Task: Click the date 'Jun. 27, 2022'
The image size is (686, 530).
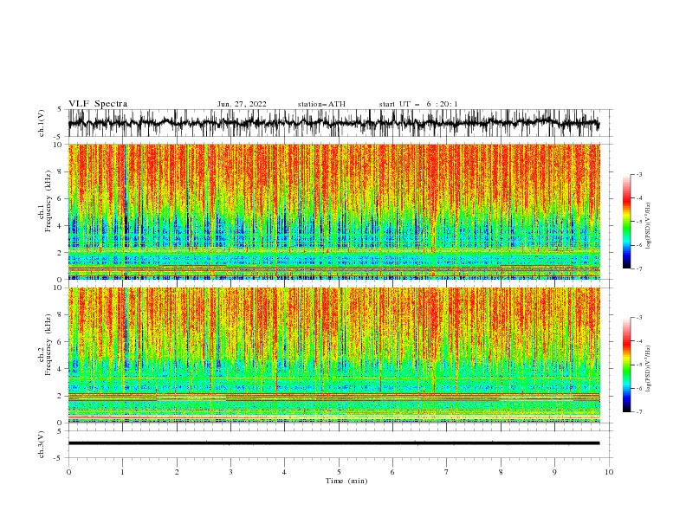Action: (x=242, y=104)
